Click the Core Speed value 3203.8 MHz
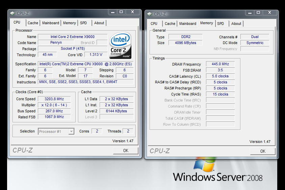285x190 pixels. pyautogui.click(x=54, y=99)
